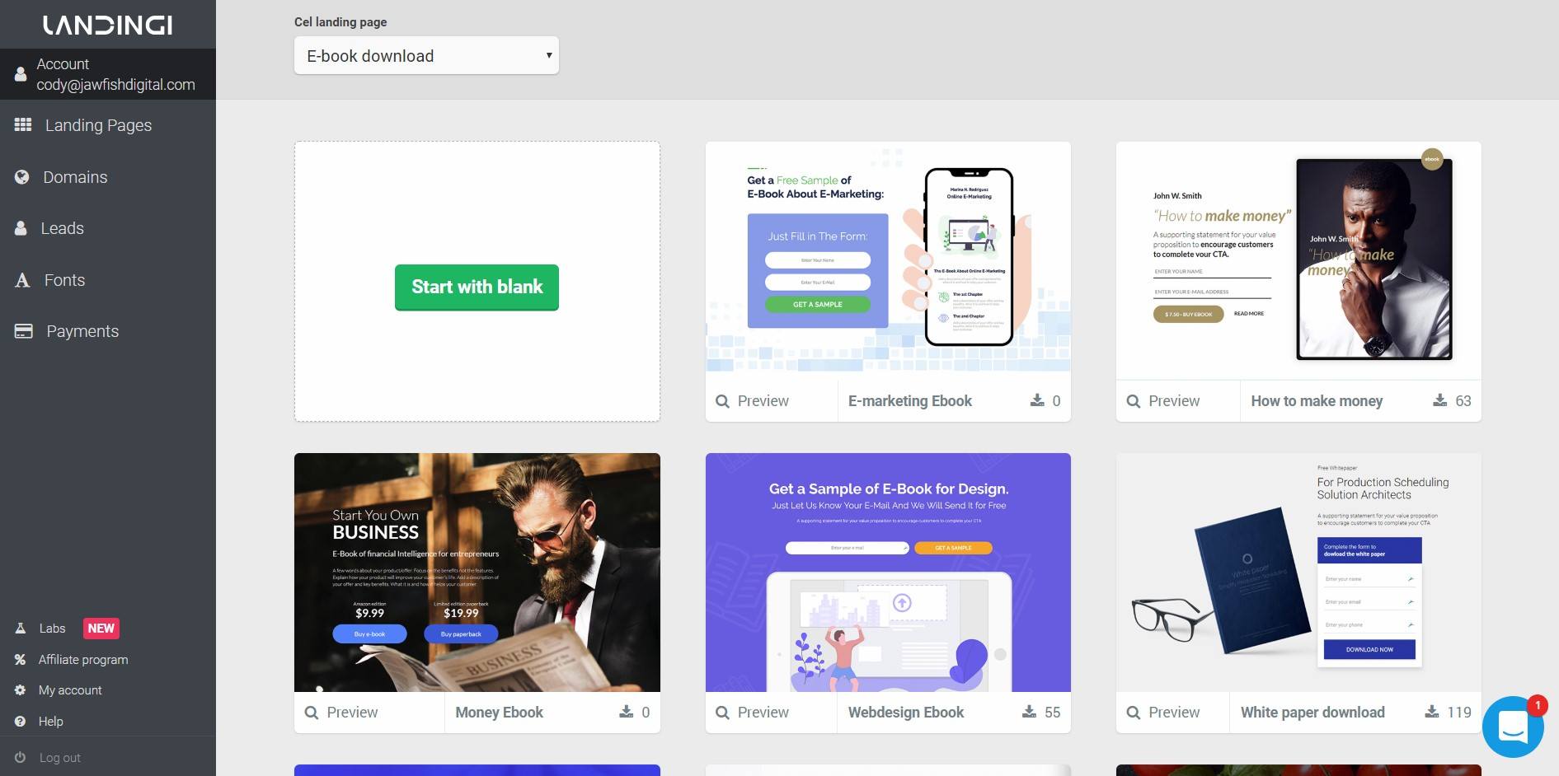Preview the White paper download template
This screenshot has height=776, width=1559.
(x=1163, y=713)
